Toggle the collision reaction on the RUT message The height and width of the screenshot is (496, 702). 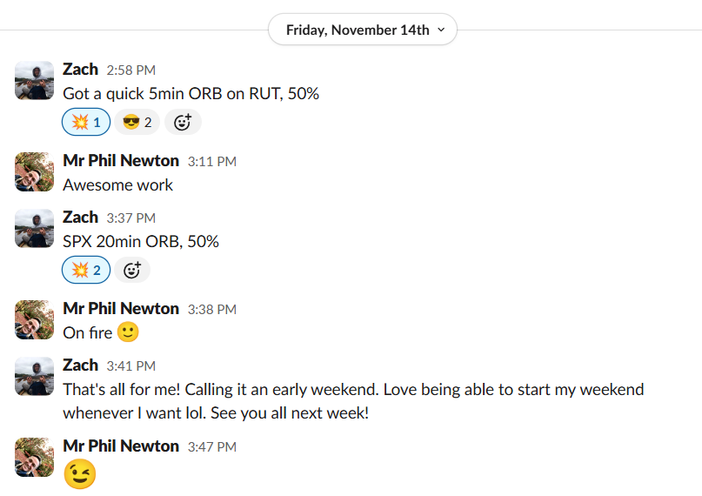[x=86, y=123]
